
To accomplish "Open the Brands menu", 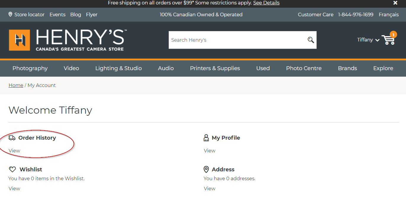I will (347, 68).
